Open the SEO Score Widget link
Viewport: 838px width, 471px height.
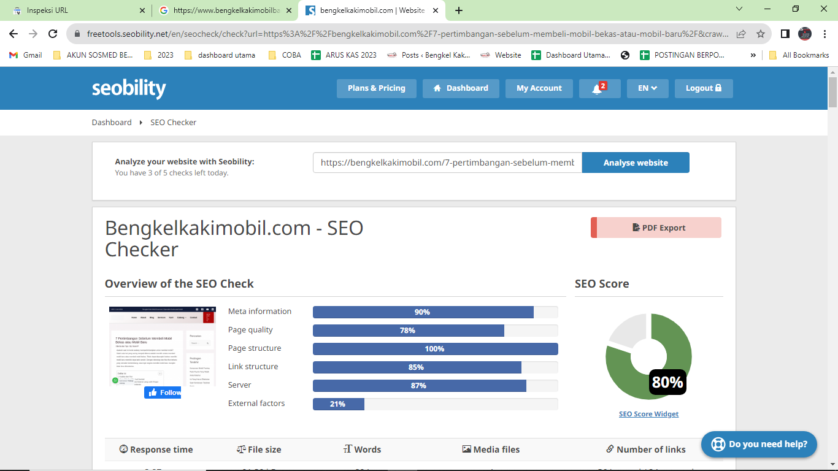coord(648,414)
